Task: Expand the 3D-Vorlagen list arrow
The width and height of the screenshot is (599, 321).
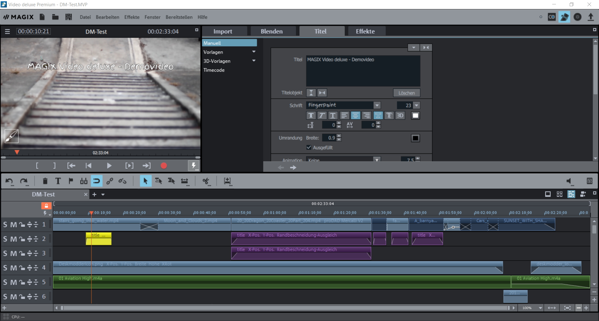Action: (x=254, y=61)
